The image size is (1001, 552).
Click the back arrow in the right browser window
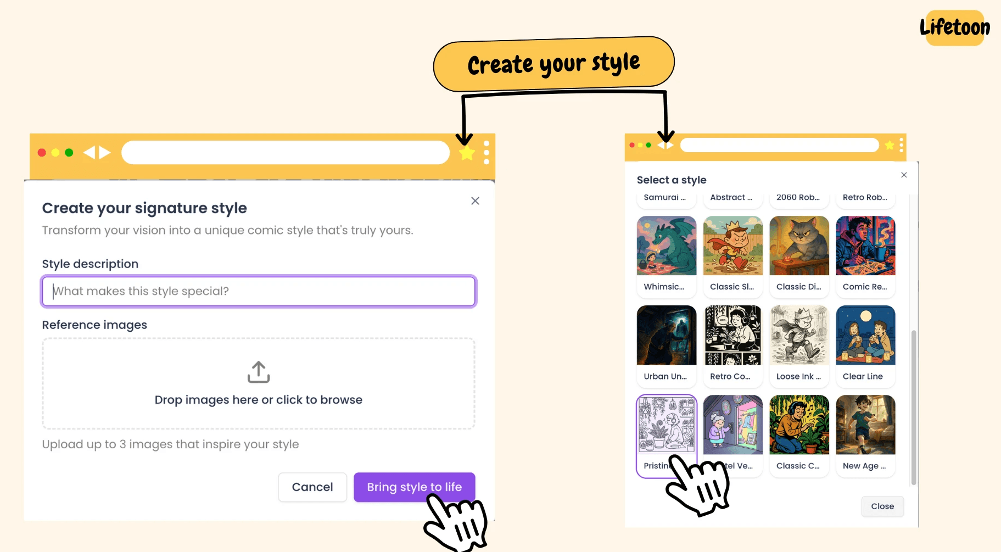[661, 145]
